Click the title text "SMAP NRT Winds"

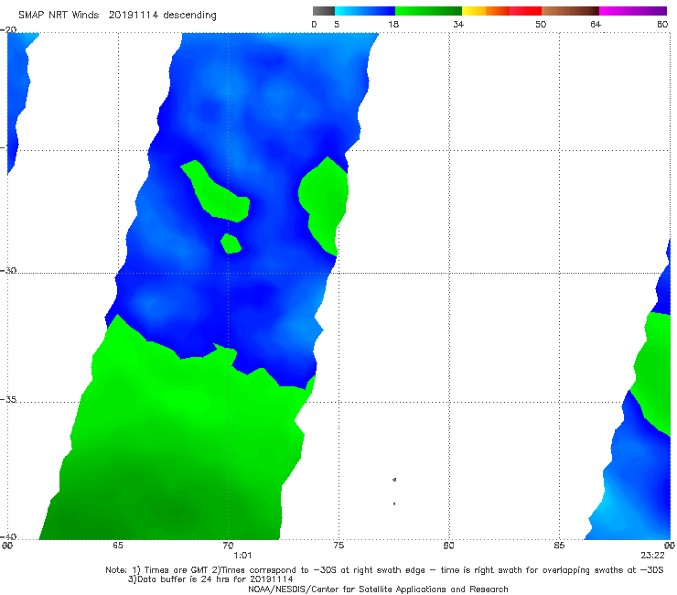(59, 15)
